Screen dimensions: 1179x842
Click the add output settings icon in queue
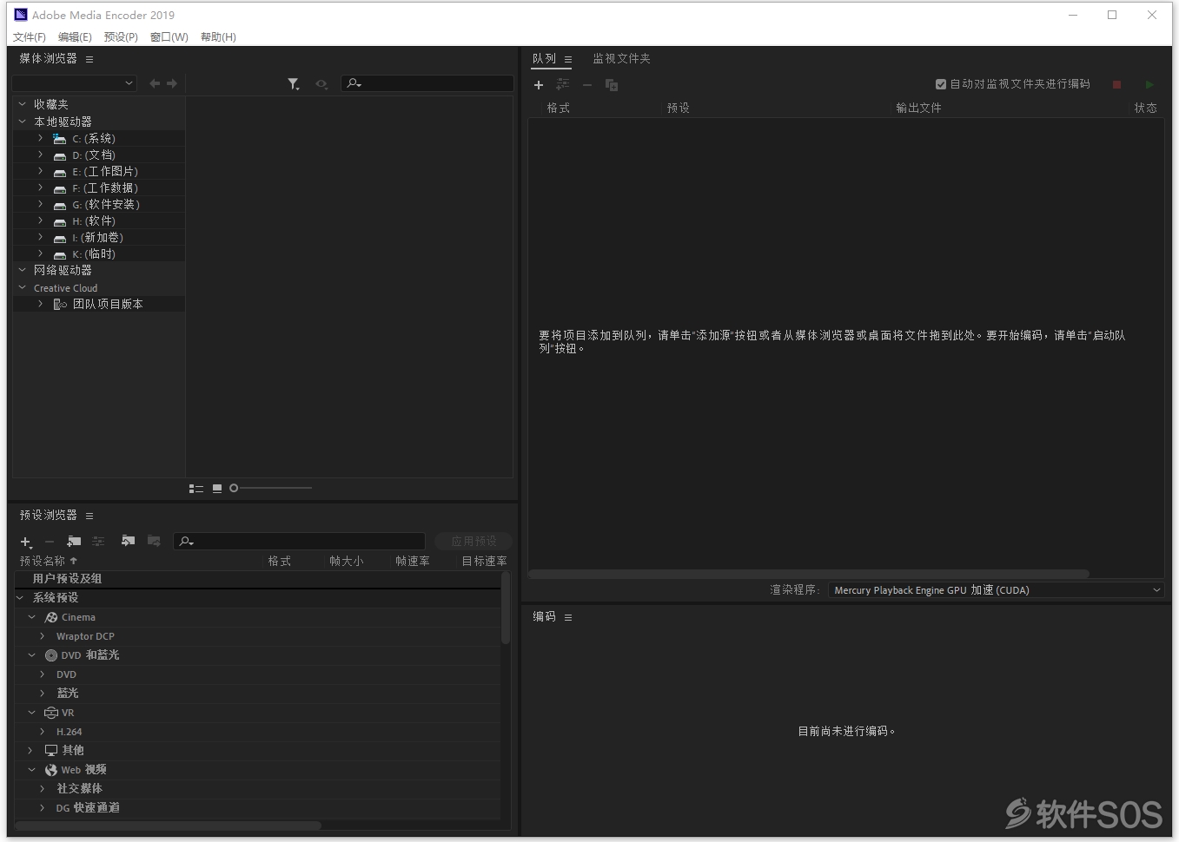tap(563, 84)
